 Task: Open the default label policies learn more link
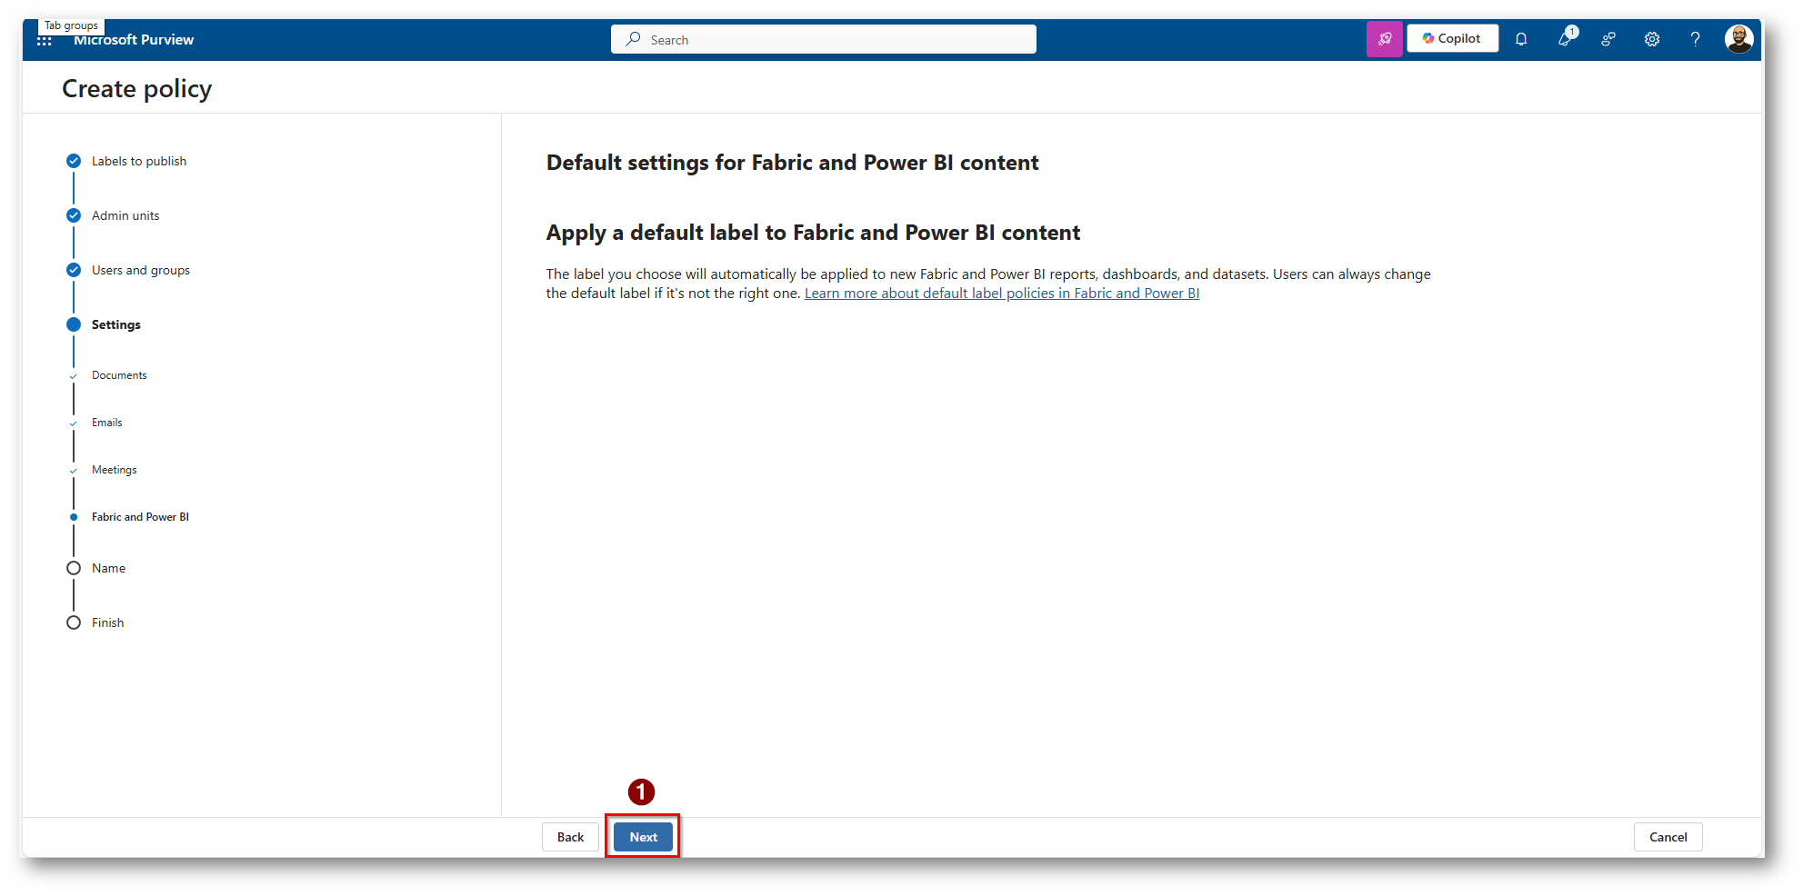click(x=1002, y=294)
